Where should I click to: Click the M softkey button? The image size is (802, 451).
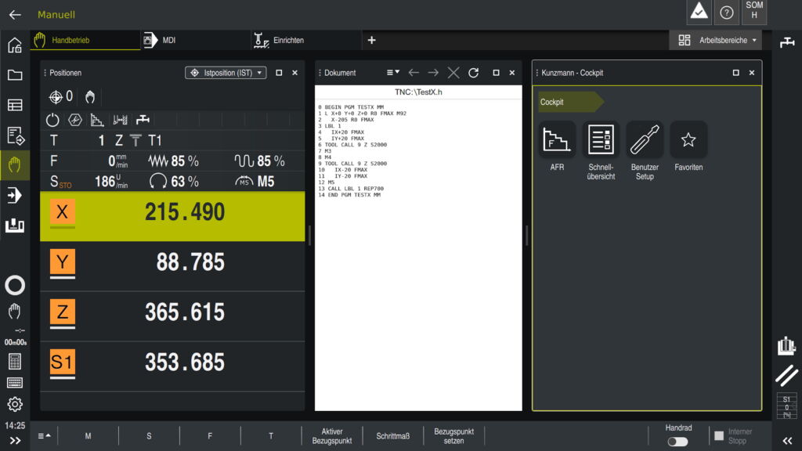point(88,436)
